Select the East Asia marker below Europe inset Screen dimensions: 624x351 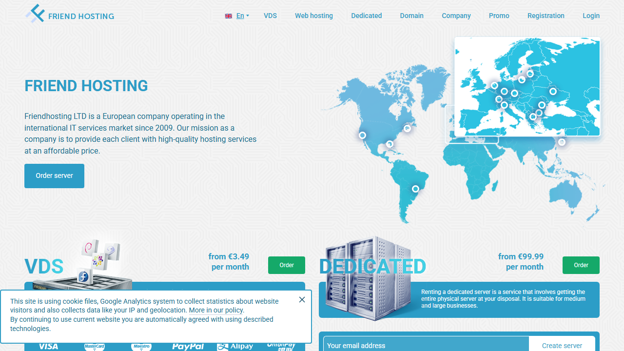point(562,142)
